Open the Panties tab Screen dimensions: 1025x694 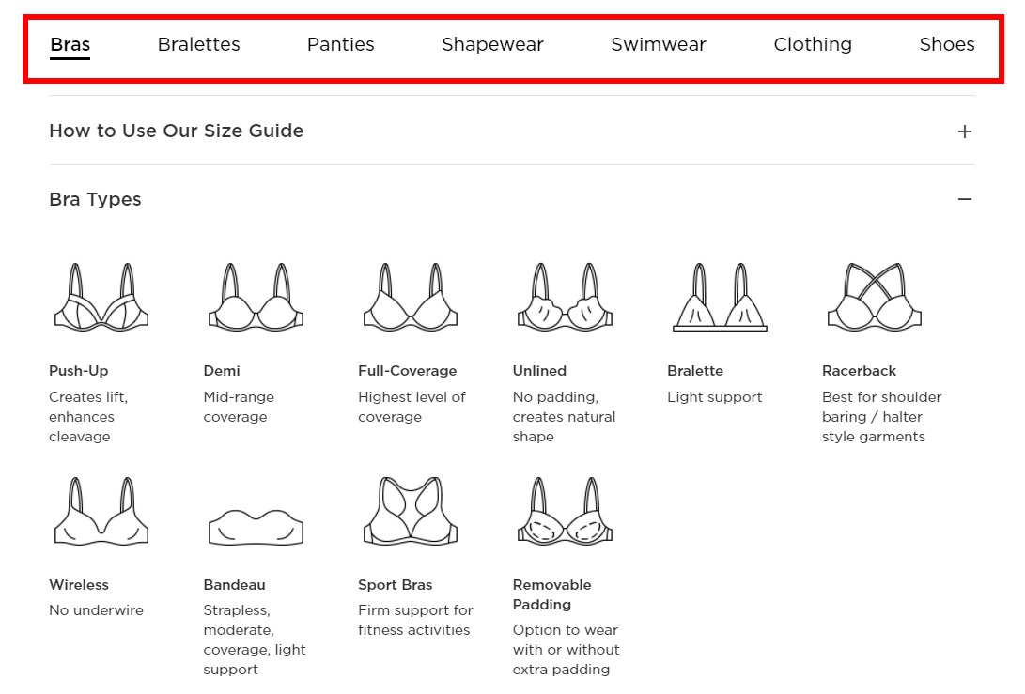pos(341,44)
